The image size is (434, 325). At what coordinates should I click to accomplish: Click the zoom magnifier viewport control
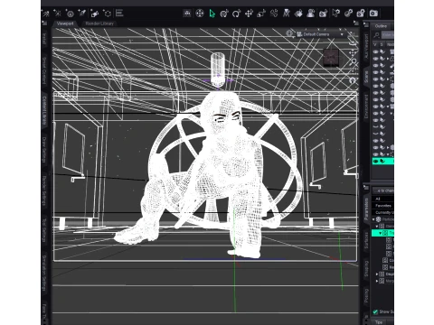[354, 62]
